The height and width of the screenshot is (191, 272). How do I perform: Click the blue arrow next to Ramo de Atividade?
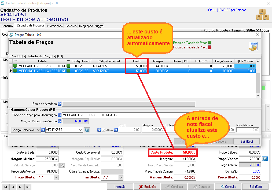(x=60, y=104)
